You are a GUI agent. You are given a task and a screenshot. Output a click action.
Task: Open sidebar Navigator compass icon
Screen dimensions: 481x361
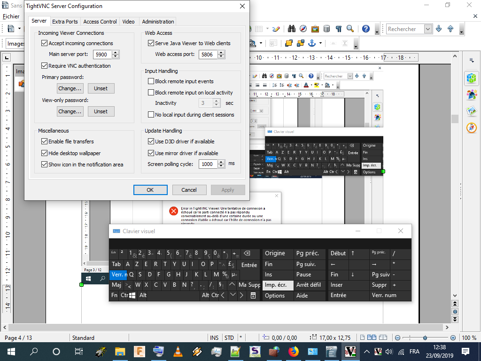pyautogui.click(x=471, y=127)
